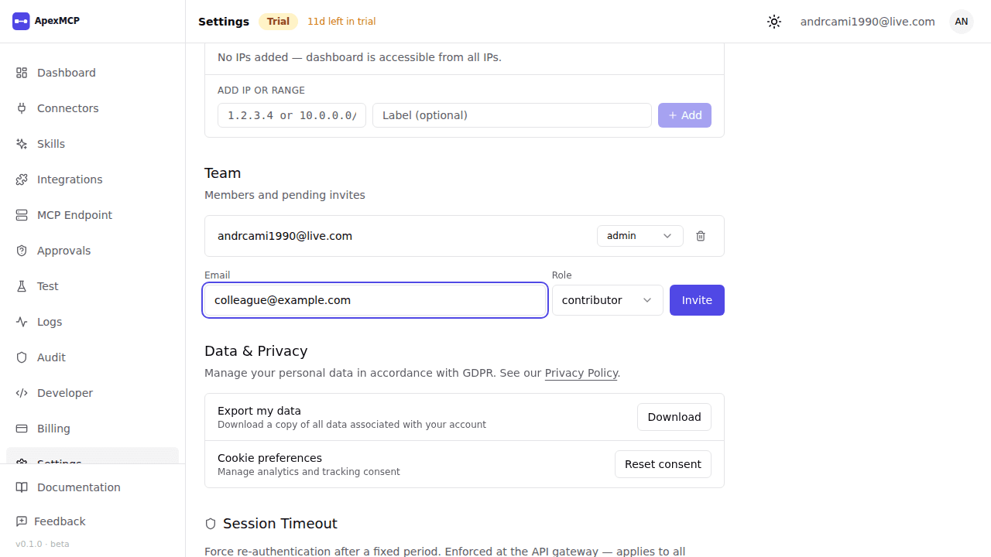
Task: Select the Skills sparkle icon
Action: [22, 144]
